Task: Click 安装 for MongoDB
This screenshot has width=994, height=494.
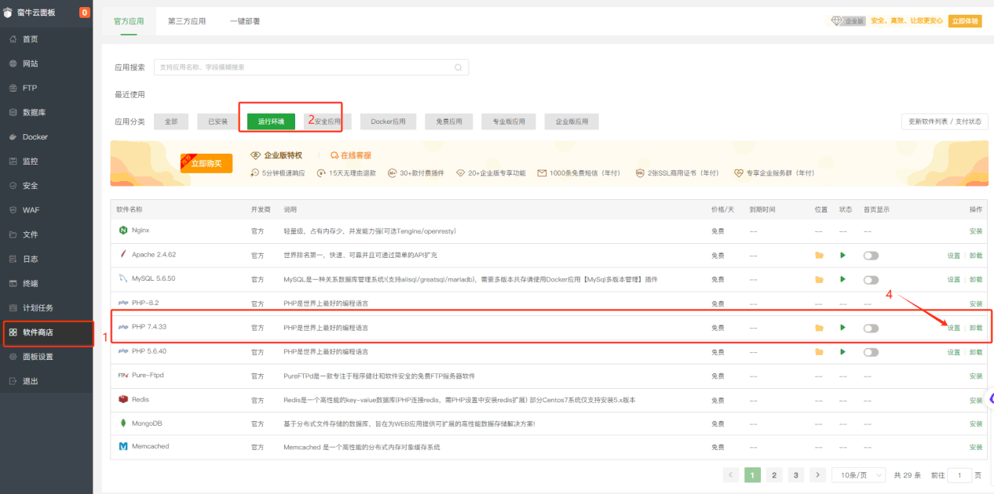Action: (976, 423)
